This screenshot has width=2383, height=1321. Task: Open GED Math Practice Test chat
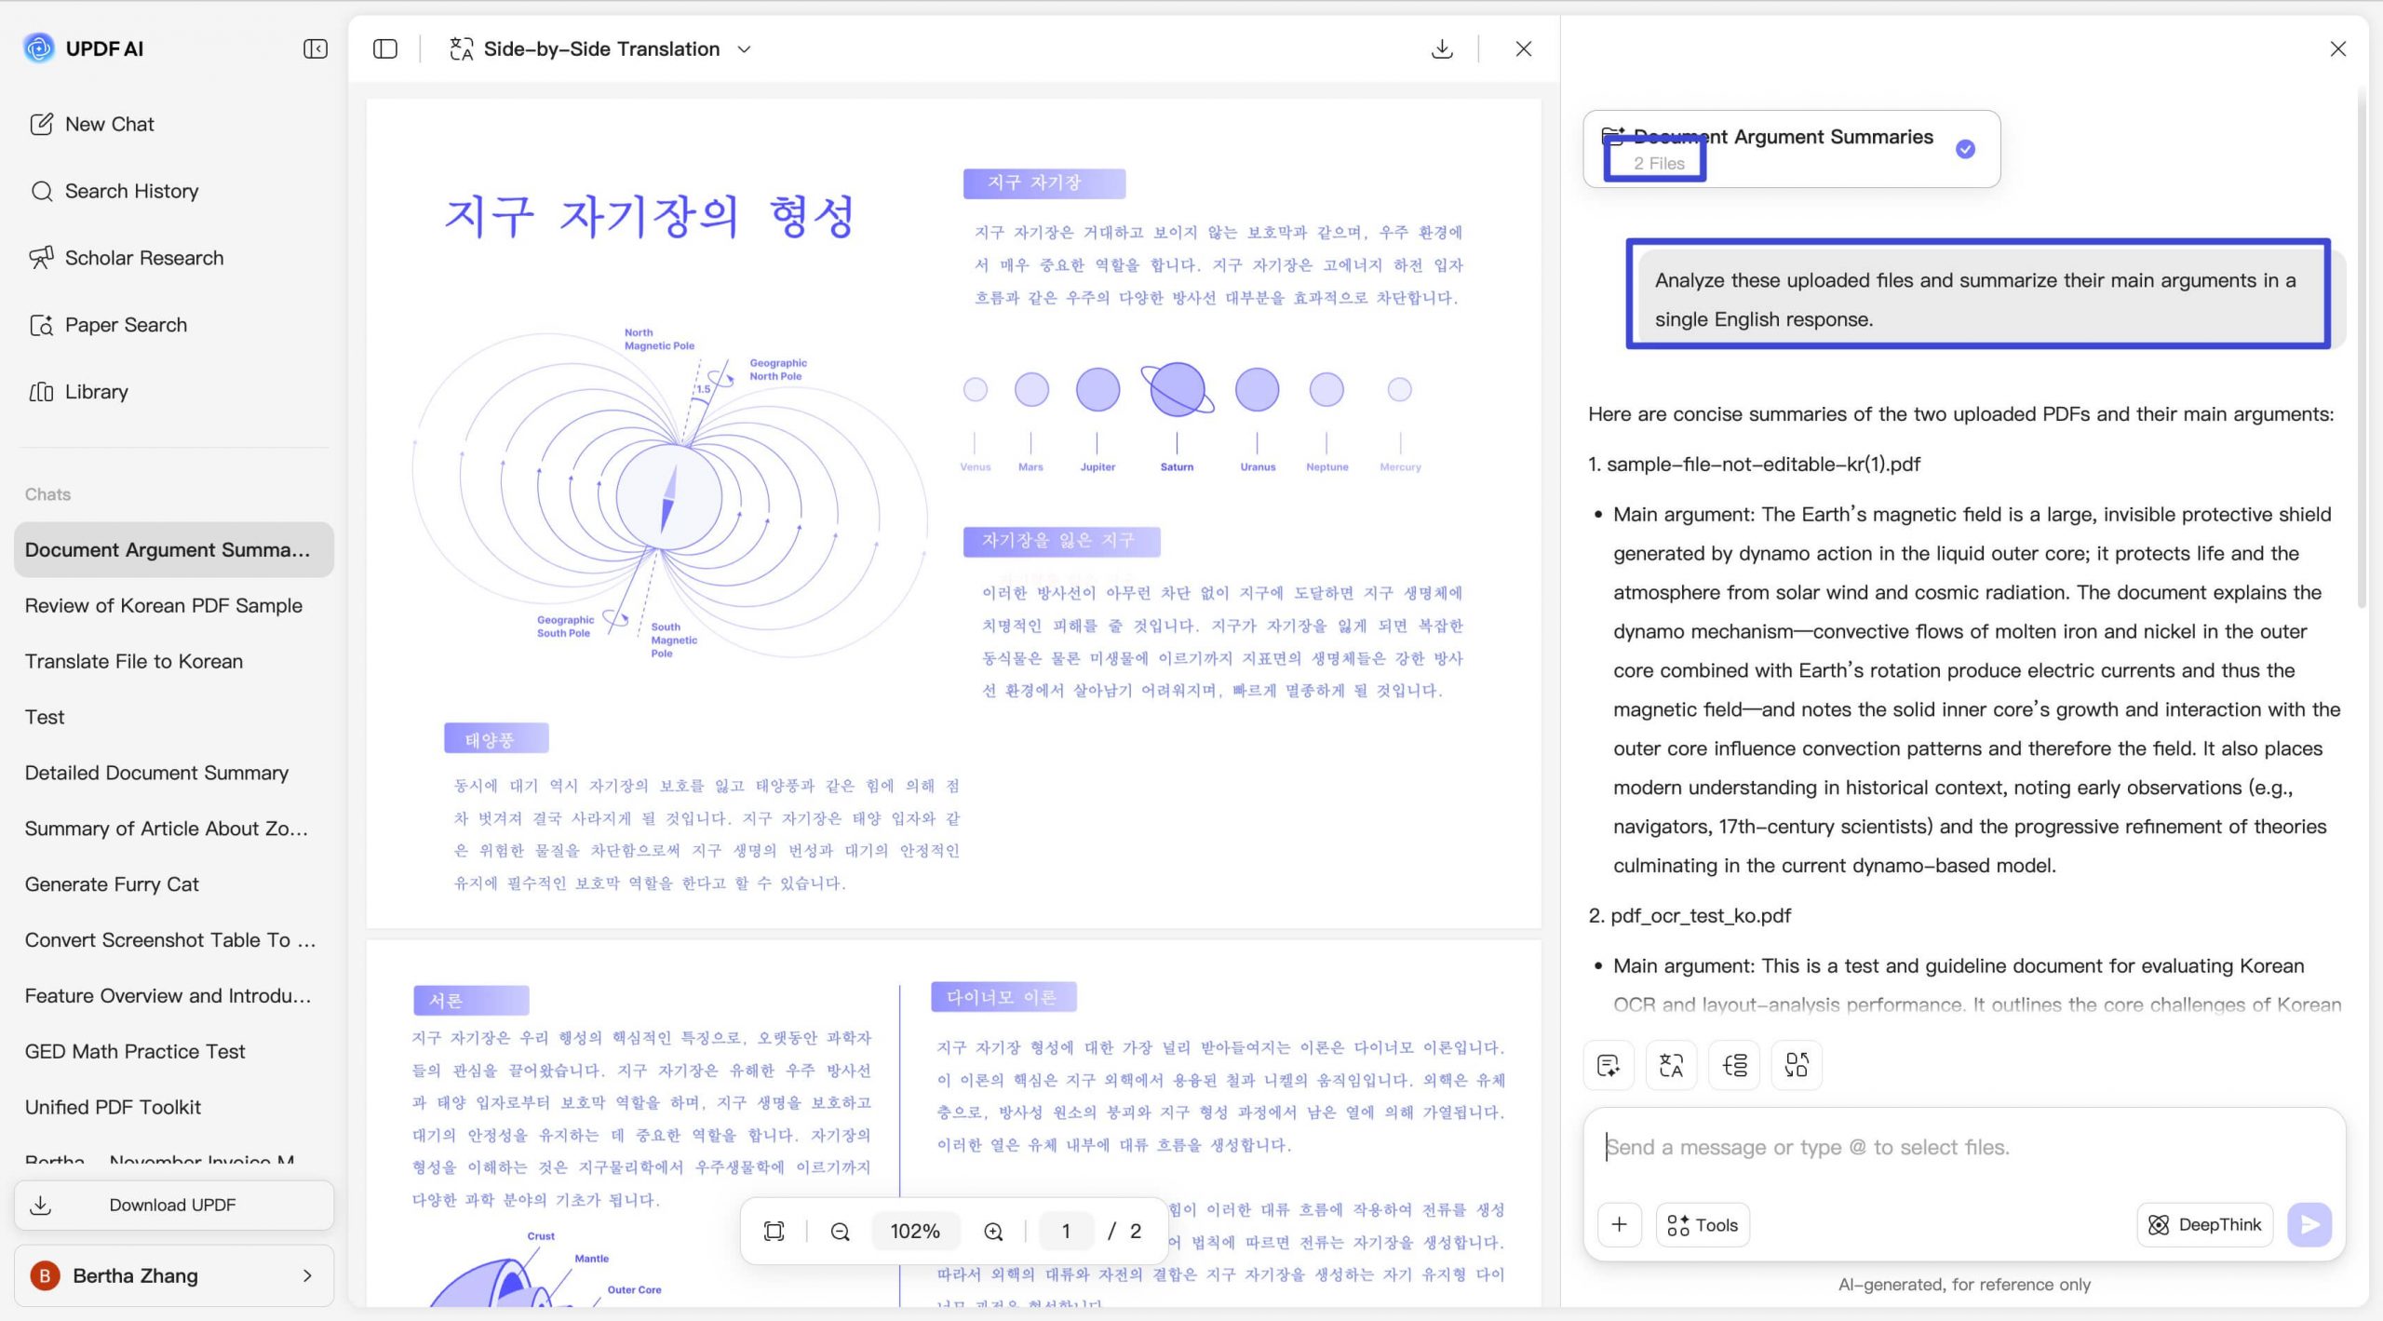tap(174, 1052)
